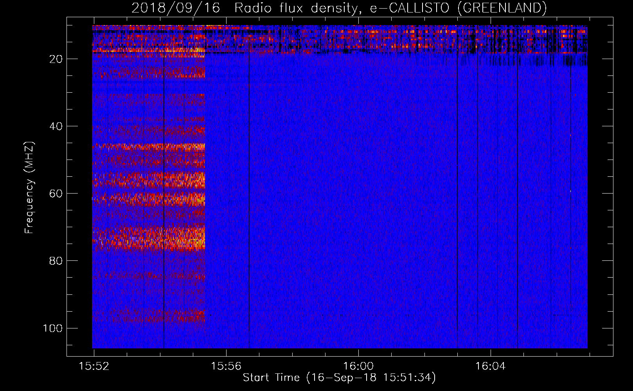Screen dimensions: 633x391
Task: Click the date 2018/09/16 in the title
Action: coord(176,8)
